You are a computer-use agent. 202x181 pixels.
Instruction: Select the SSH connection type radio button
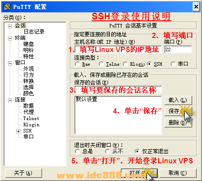(x=149, y=64)
